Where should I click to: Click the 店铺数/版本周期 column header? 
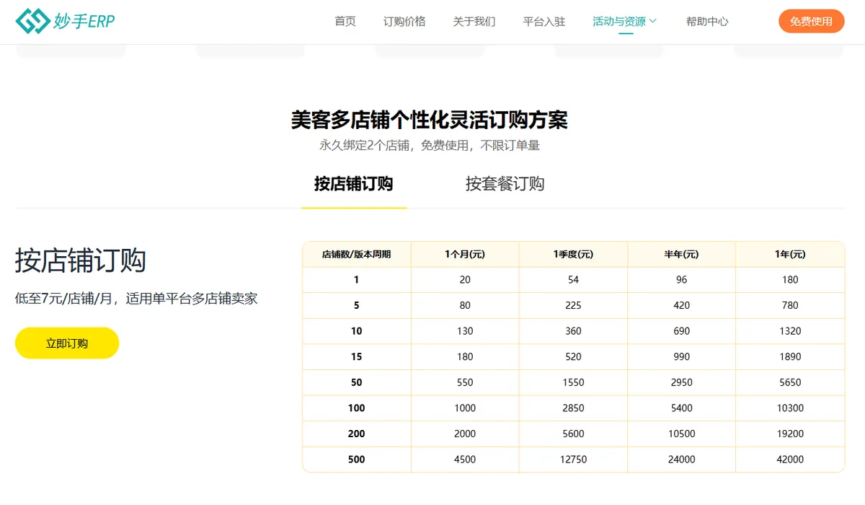tap(357, 254)
